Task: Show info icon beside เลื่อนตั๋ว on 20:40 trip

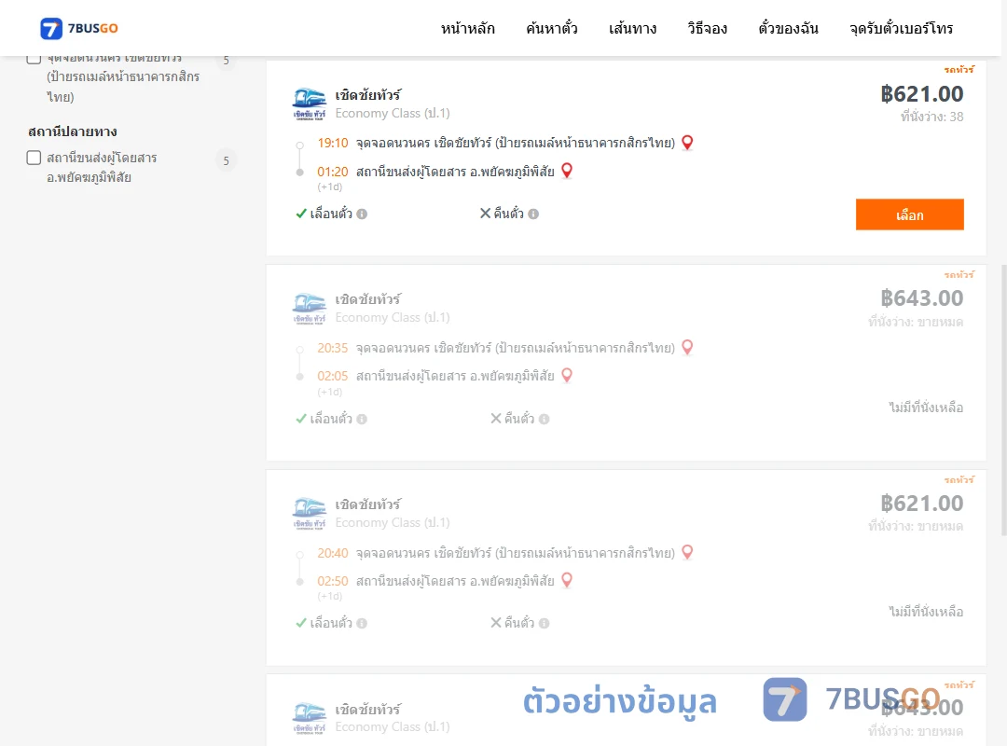Action: 362,623
